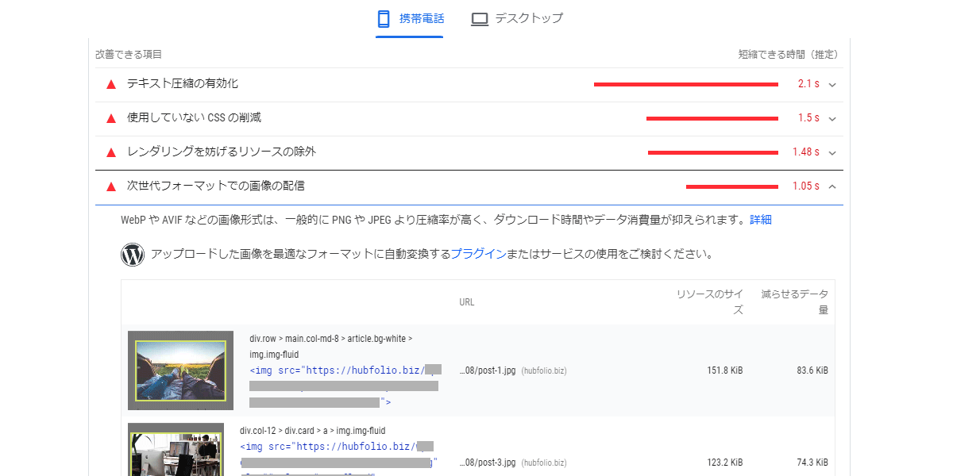
Task: Switch to the デスクトップ tab
Action: tap(516, 18)
